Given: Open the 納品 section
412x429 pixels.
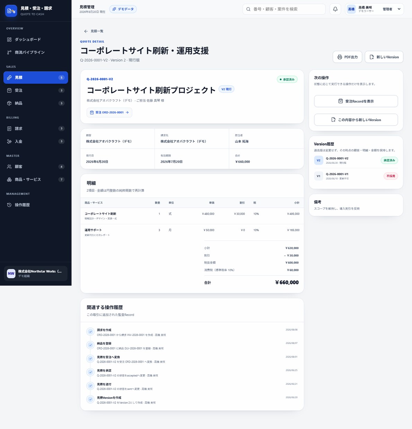Looking at the screenshot, I should [36, 103].
